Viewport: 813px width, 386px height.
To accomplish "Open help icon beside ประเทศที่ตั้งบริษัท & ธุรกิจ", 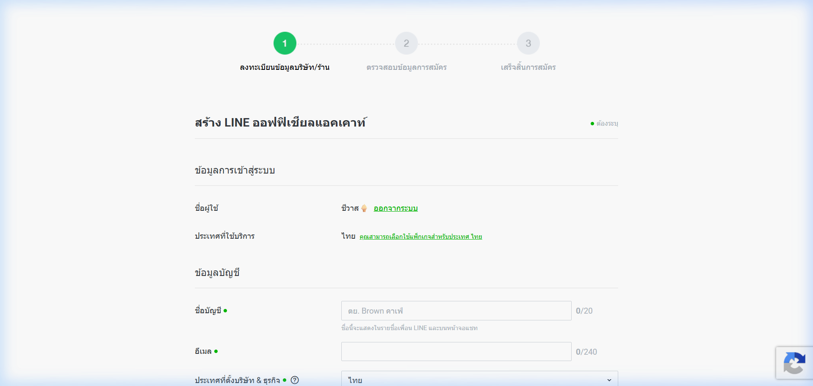I will click(295, 380).
